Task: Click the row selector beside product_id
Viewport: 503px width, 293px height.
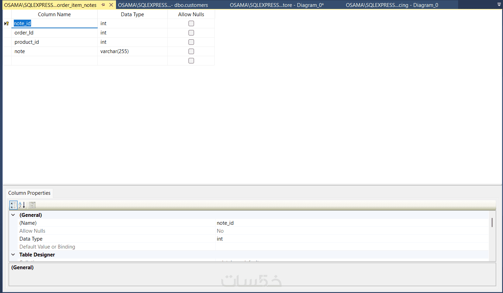Action: pos(7,42)
